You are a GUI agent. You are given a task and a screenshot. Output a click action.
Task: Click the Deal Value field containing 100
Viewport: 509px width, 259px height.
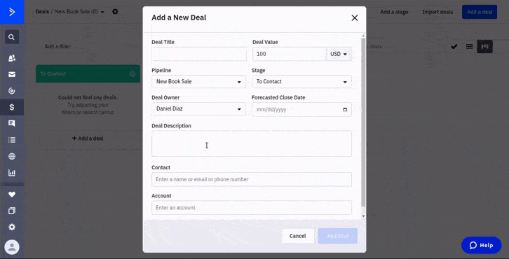tap(290, 54)
